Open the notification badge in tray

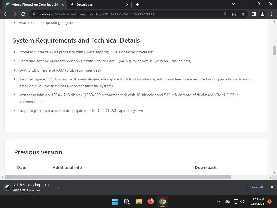269,201
